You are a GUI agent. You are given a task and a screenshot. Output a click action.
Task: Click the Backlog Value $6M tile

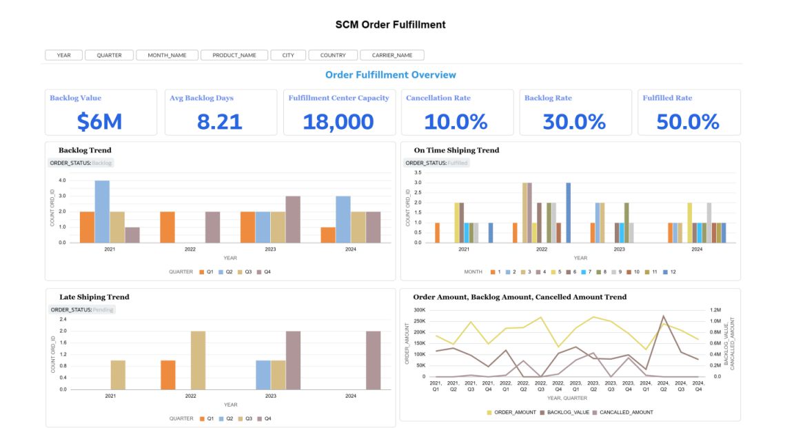pyautogui.click(x=101, y=112)
